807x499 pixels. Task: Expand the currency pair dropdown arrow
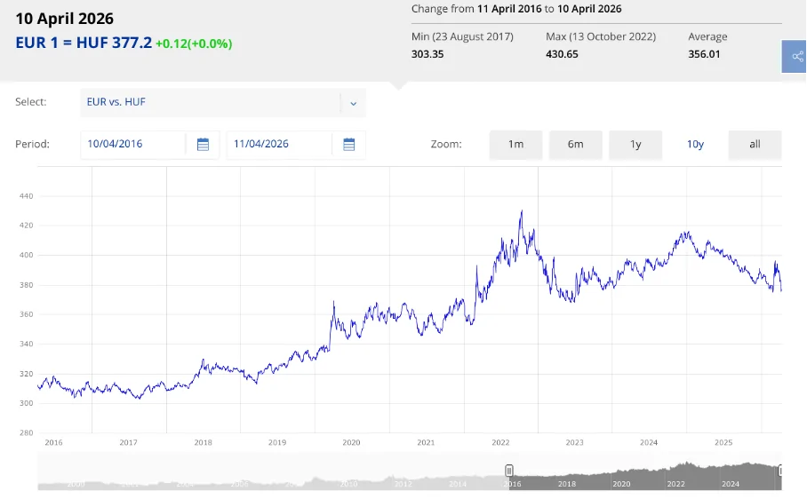(353, 103)
